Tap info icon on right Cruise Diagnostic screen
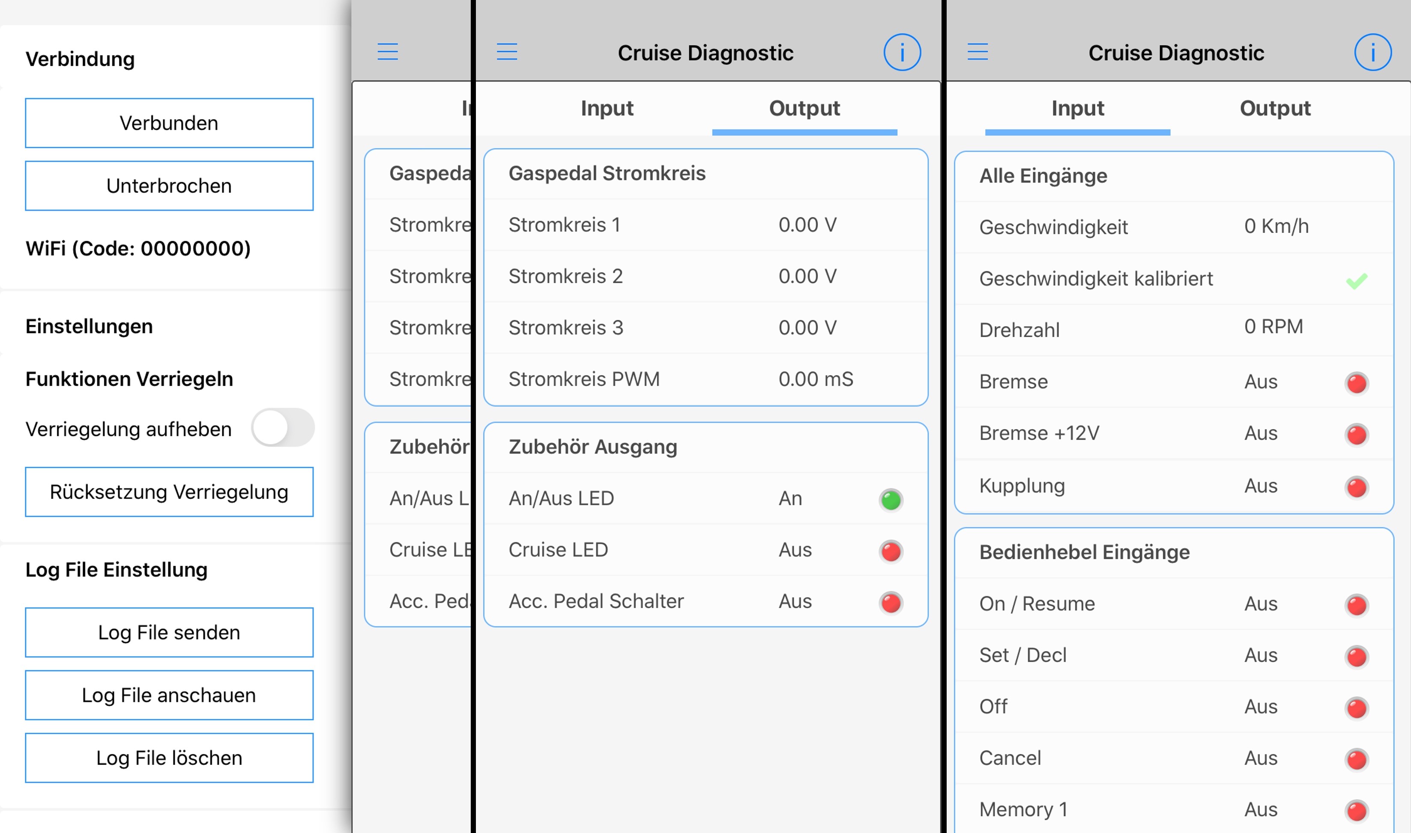1411x833 pixels. point(1372,52)
